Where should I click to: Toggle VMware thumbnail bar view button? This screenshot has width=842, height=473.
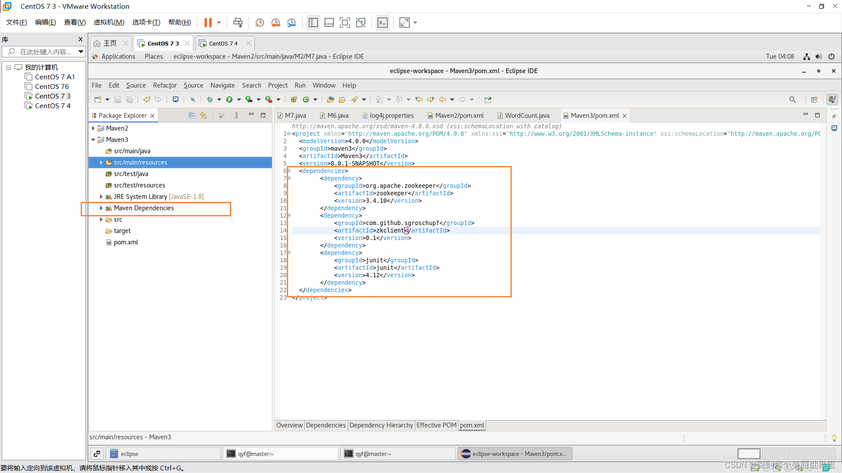[329, 22]
